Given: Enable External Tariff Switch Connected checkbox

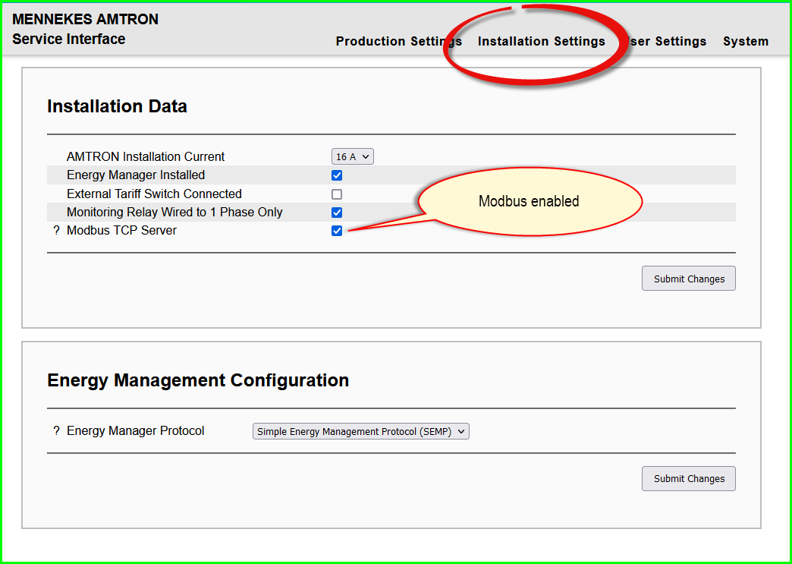Looking at the screenshot, I should click(337, 194).
